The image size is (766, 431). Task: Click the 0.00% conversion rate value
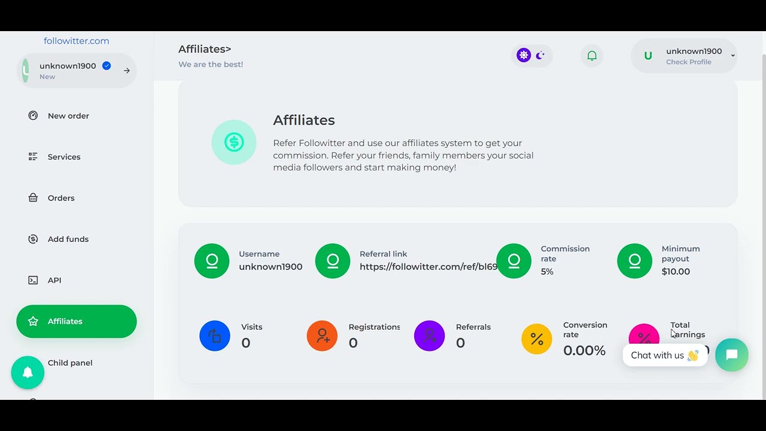pyautogui.click(x=584, y=351)
